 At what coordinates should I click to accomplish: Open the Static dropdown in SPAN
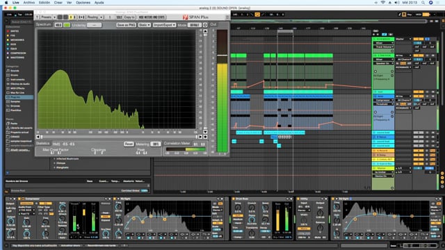tap(144, 25)
